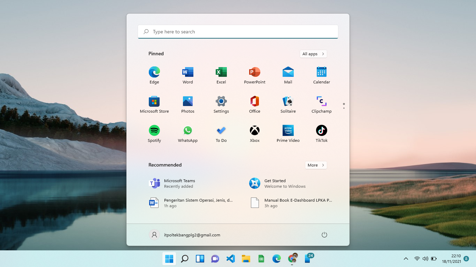Open File Explorer from taskbar
This screenshot has height=267, width=476.
(246, 259)
